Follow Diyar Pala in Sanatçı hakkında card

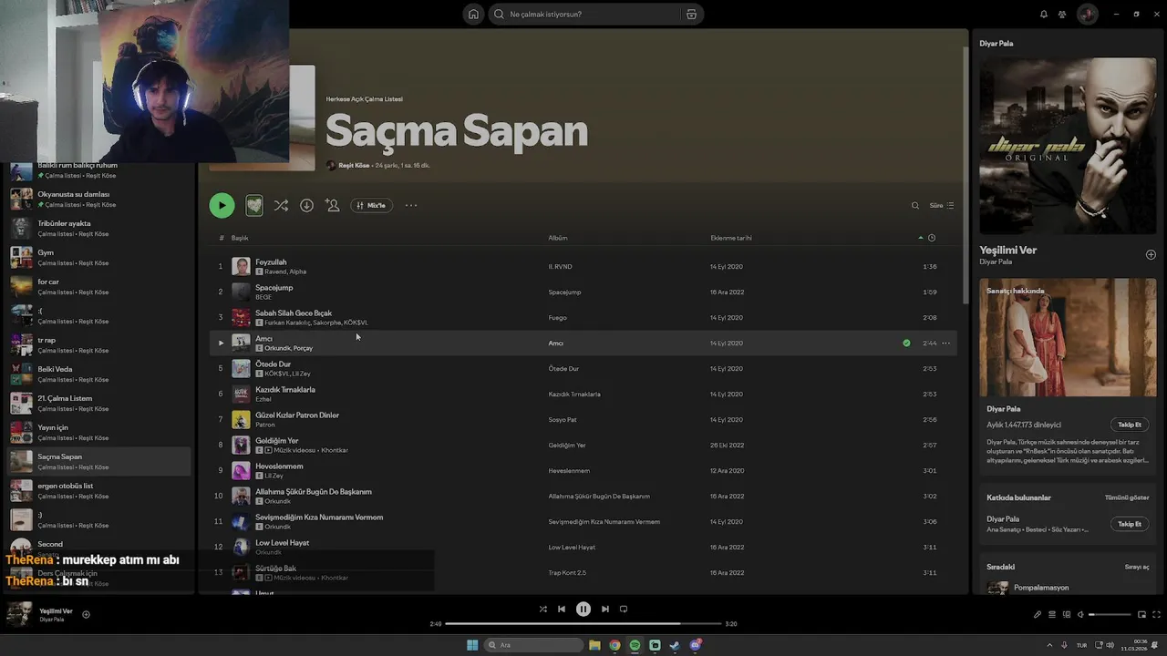tap(1130, 425)
